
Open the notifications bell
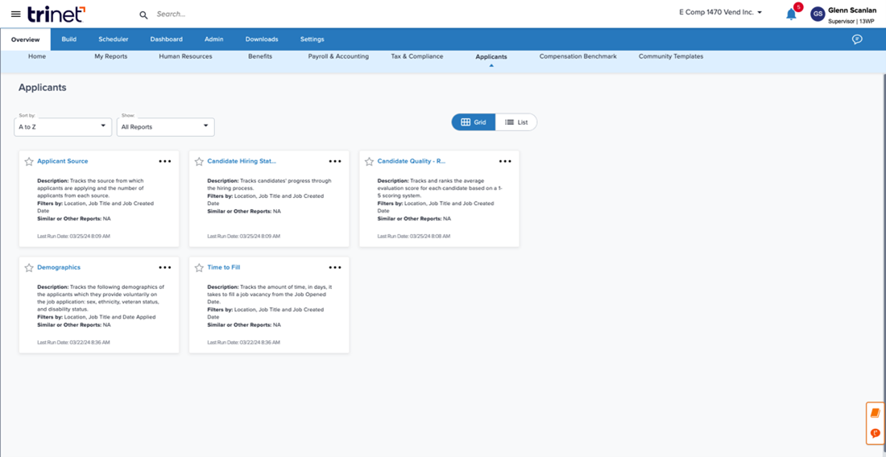tap(791, 14)
